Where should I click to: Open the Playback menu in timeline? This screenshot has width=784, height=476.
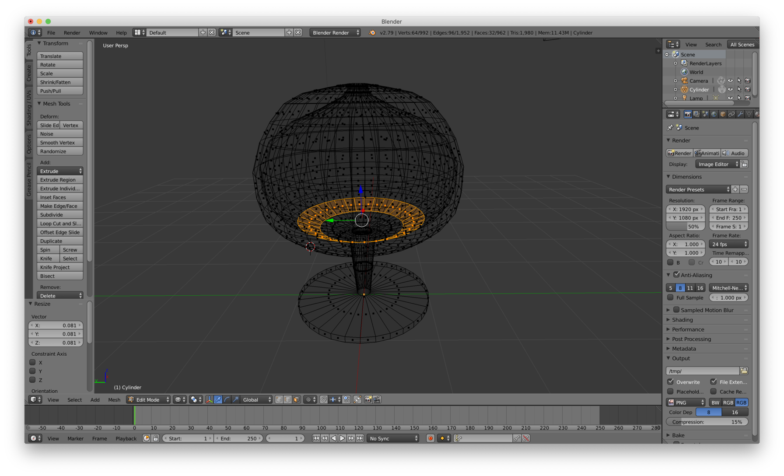[x=126, y=438]
